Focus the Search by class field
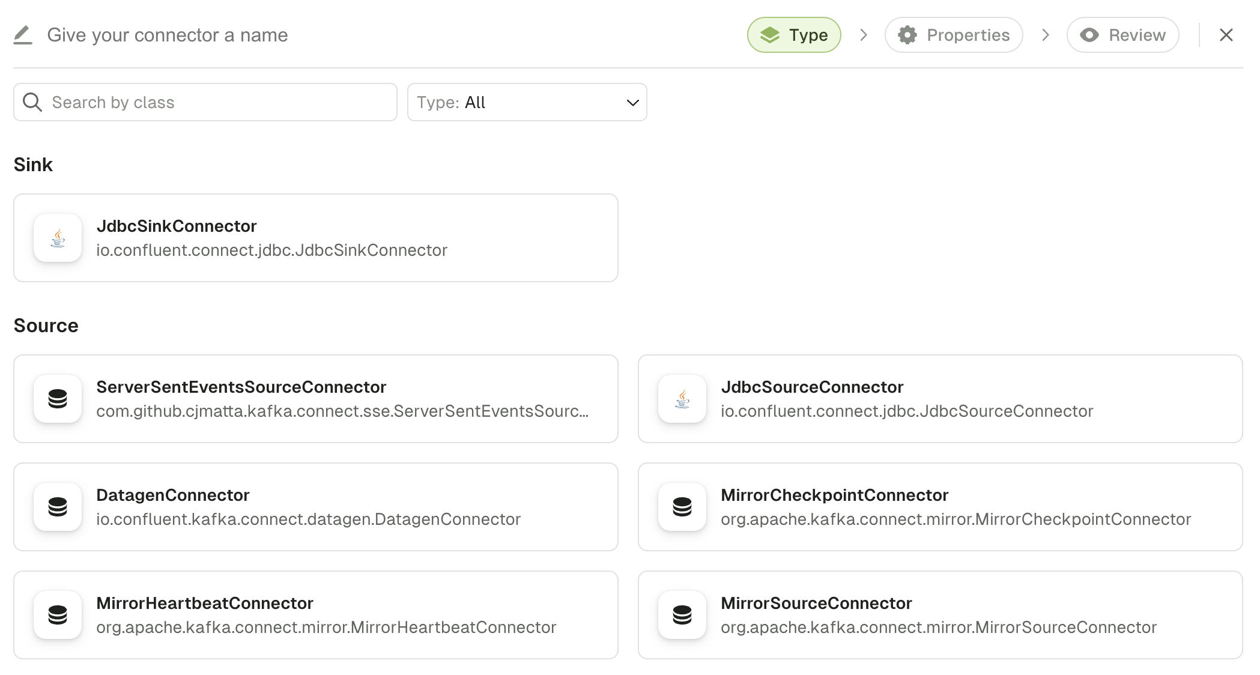Image resolution: width=1260 pixels, height=675 pixels. pos(205,102)
